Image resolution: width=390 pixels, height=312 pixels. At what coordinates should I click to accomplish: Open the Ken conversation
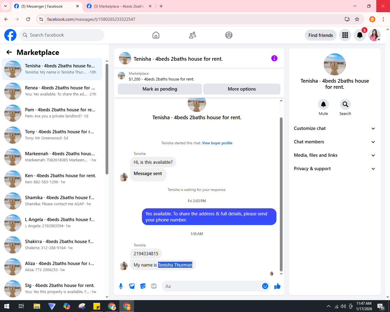(52, 179)
